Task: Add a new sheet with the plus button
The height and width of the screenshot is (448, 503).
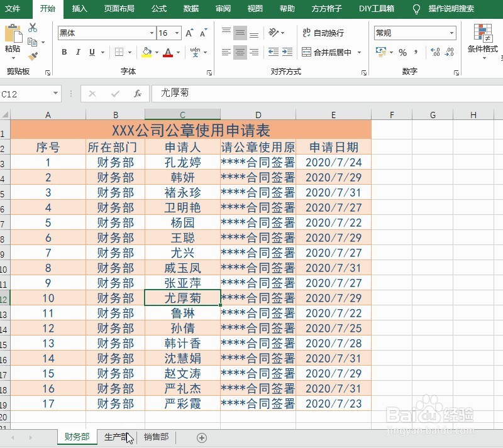Action: coord(201,437)
